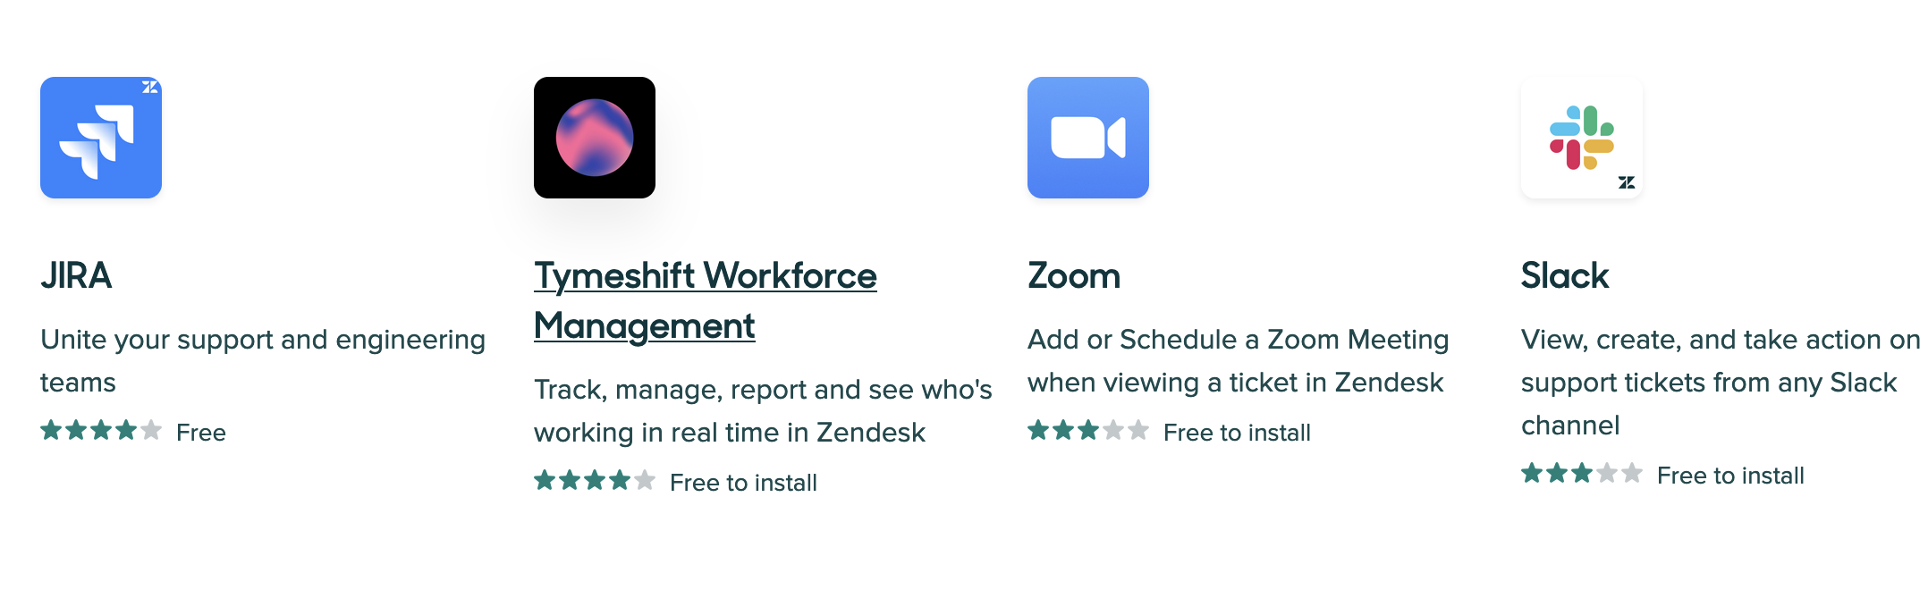This screenshot has width=1928, height=615.
Task: Click 'View, create, and take action' Slack description
Action: [1721, 383]
